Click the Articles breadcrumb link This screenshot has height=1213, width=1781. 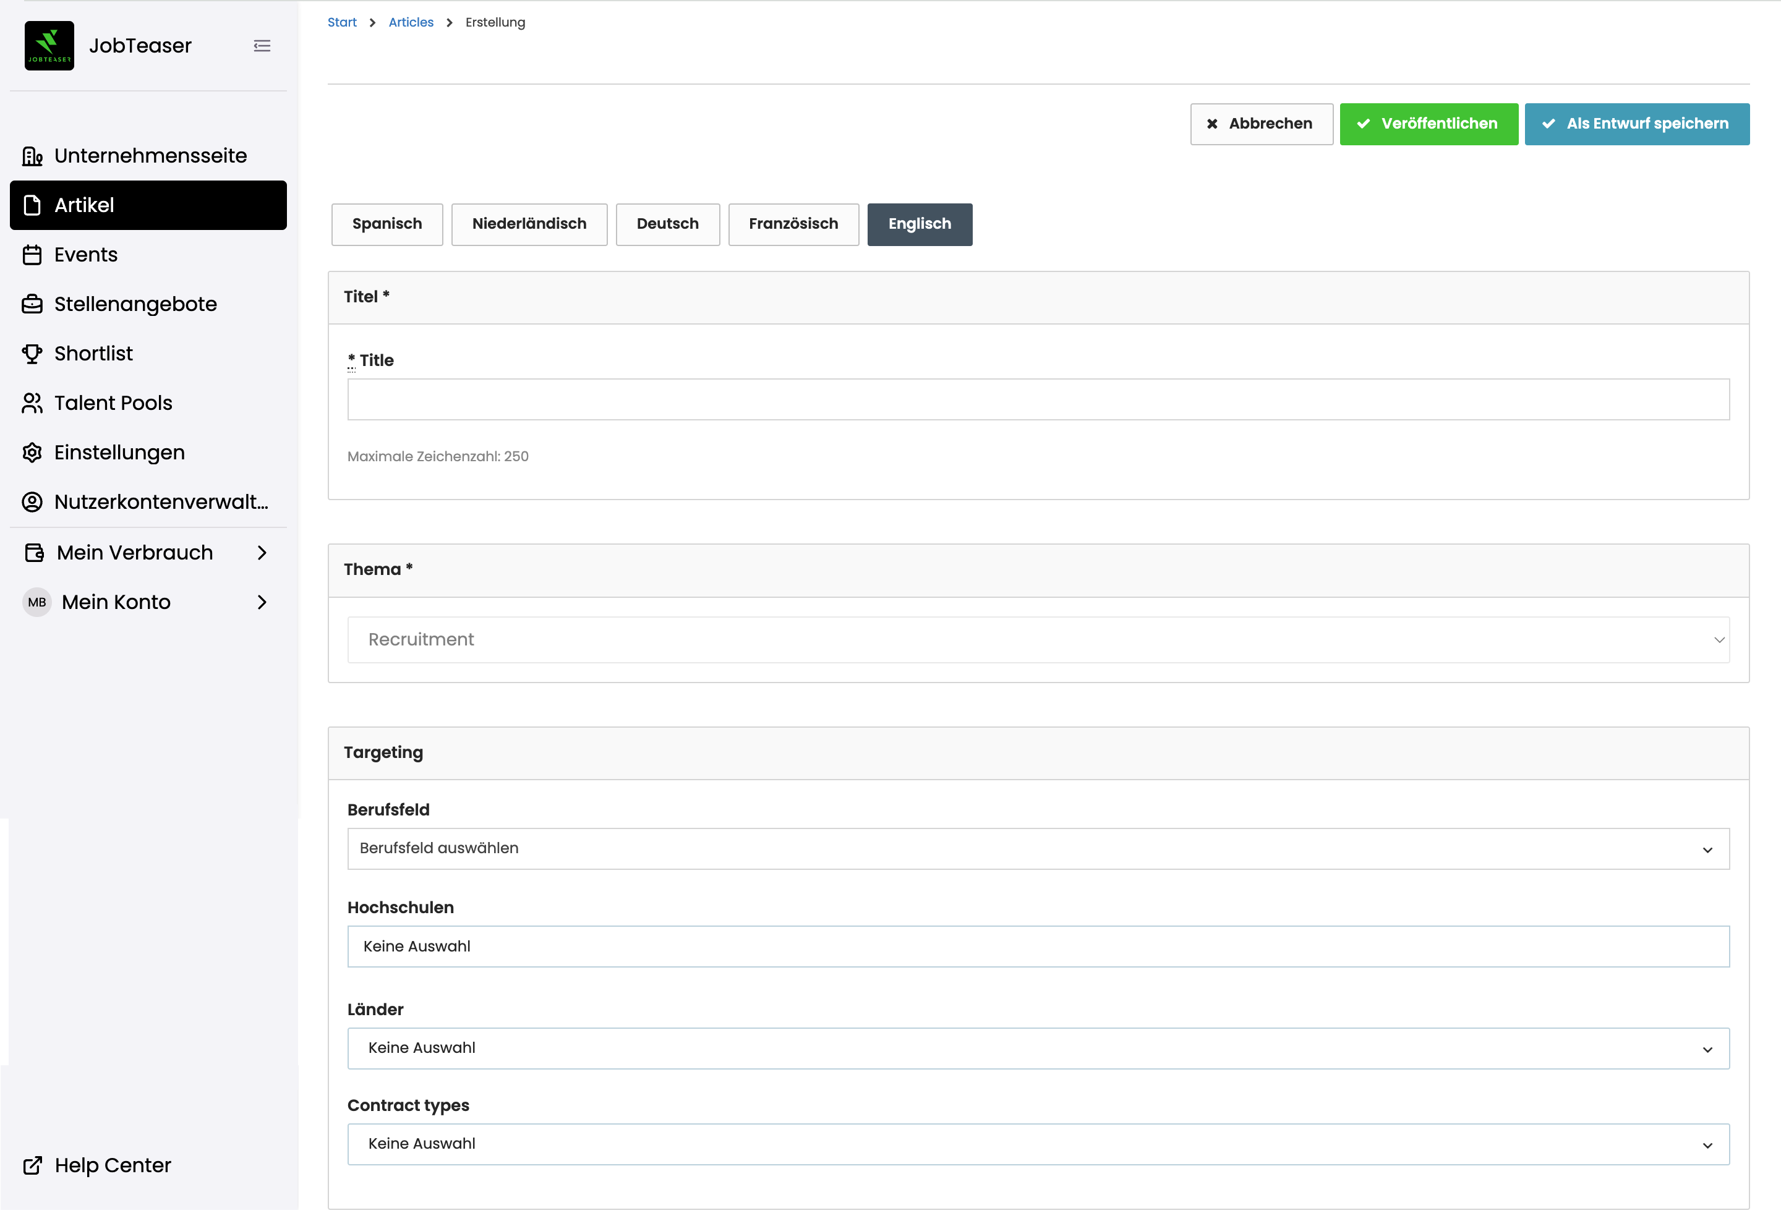411,22
